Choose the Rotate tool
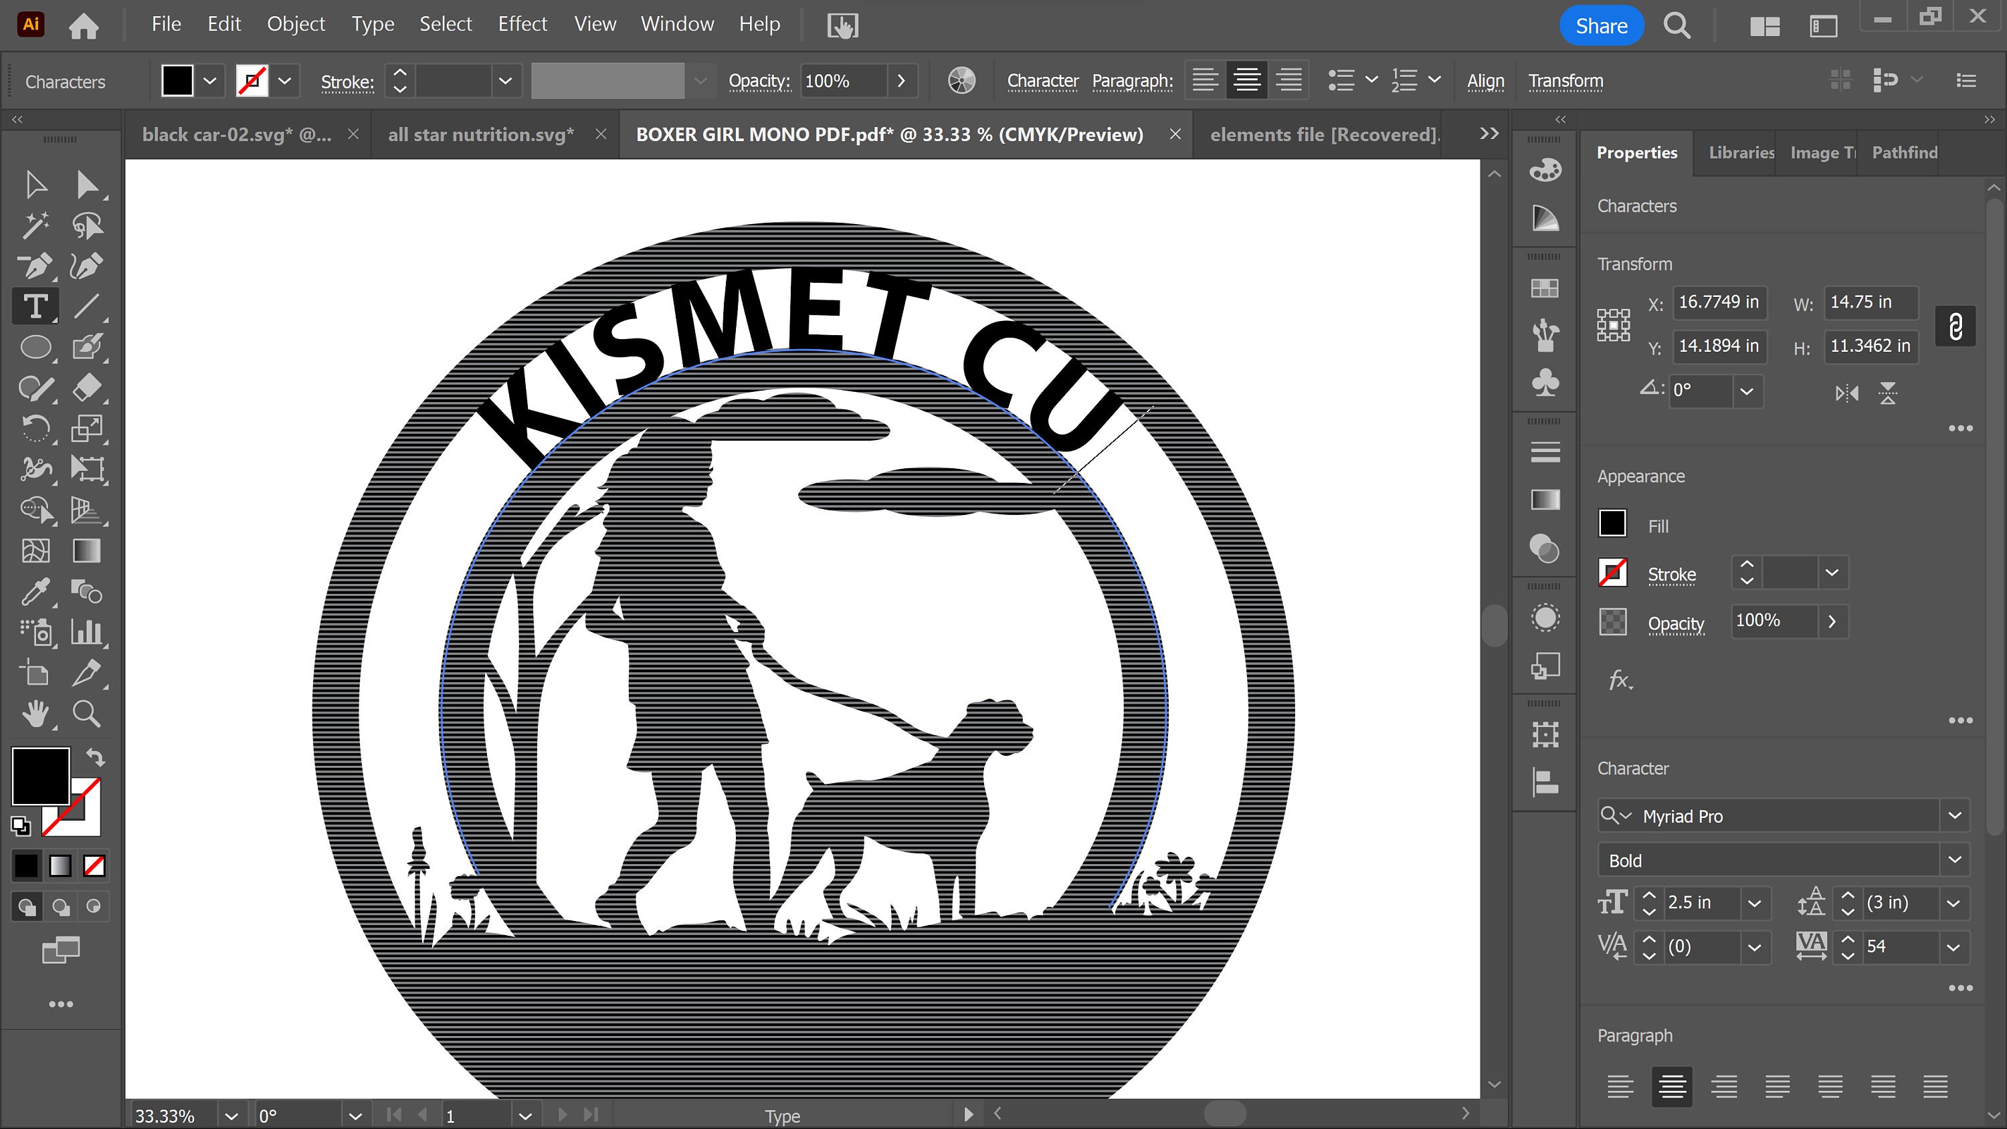Viewport: 2007px width, 1129px height. point(36,428)
